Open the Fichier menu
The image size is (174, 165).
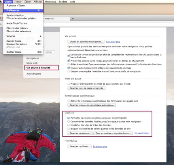pos(18,2)
